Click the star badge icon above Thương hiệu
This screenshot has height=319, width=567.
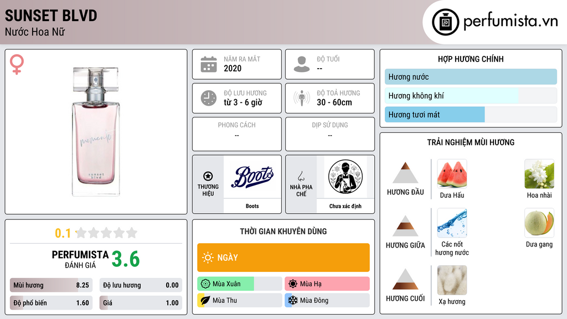pos(208,176)
